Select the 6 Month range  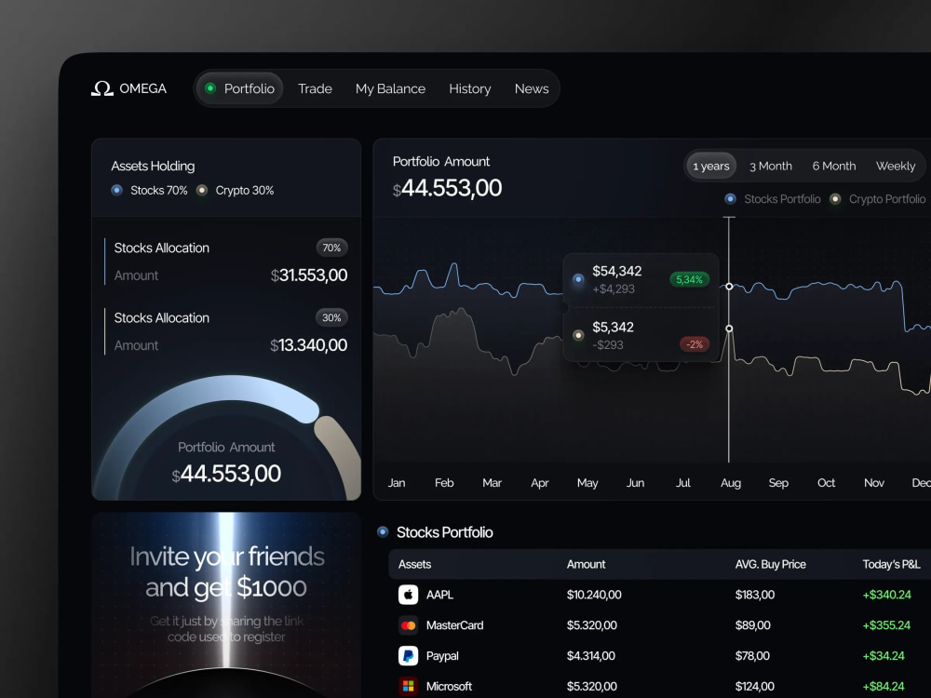tap(834, 167)
